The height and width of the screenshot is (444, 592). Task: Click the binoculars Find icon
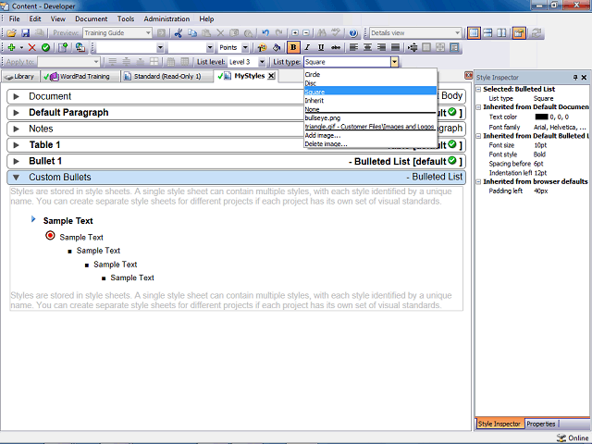(322, 33)
